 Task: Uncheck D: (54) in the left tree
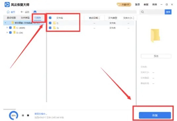pyautogui.click(x=10, y=32)
